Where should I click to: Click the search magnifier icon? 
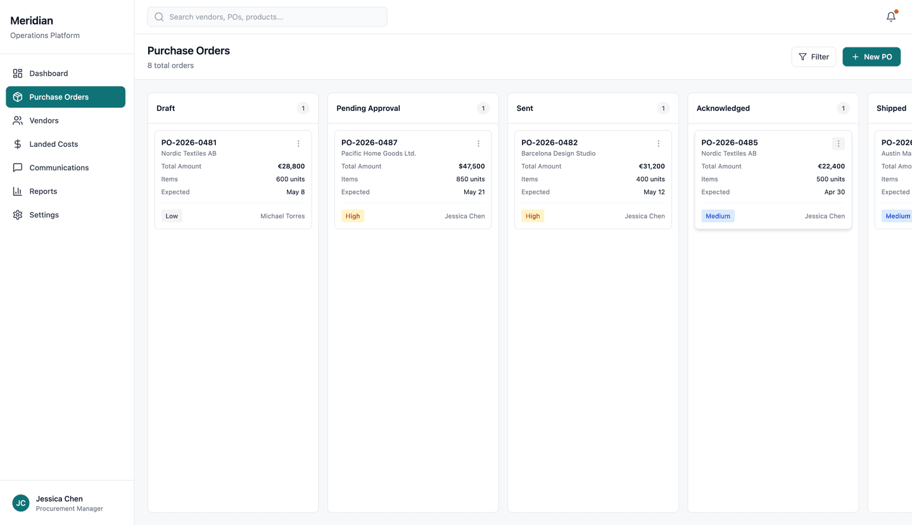(159, 16)
